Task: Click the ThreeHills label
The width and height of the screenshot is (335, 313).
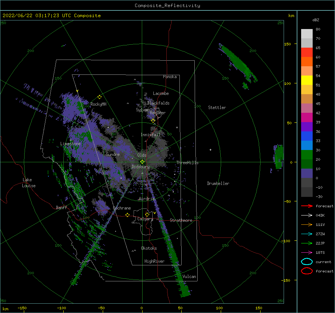Action: tap(187, 163)
